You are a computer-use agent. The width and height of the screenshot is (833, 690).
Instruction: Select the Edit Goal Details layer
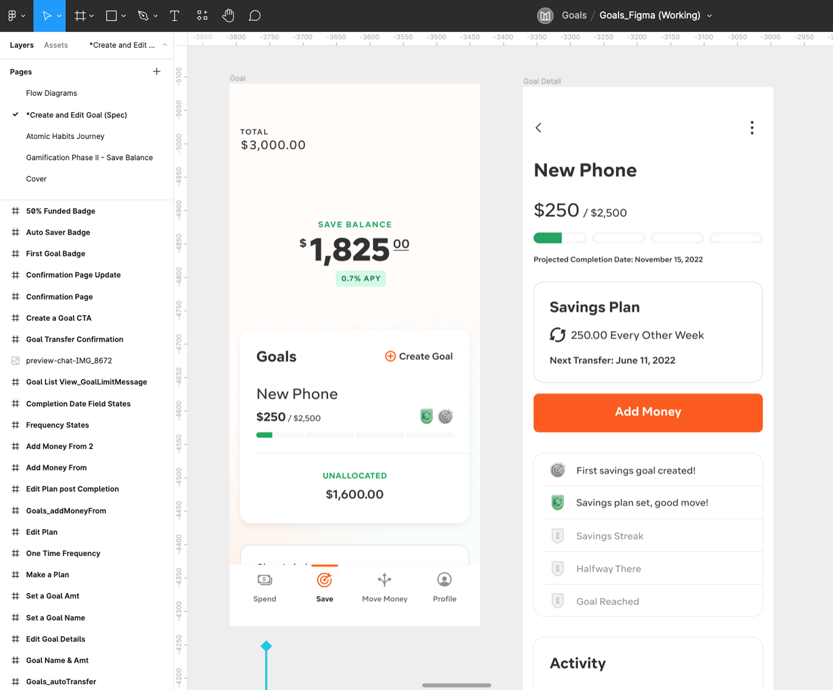[x=56, y=639]
